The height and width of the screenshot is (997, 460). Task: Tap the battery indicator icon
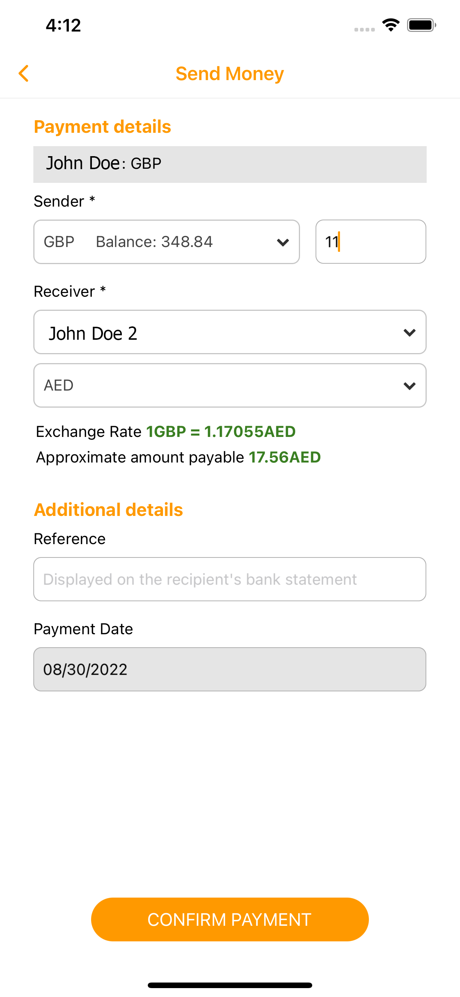tap(421, 26)
